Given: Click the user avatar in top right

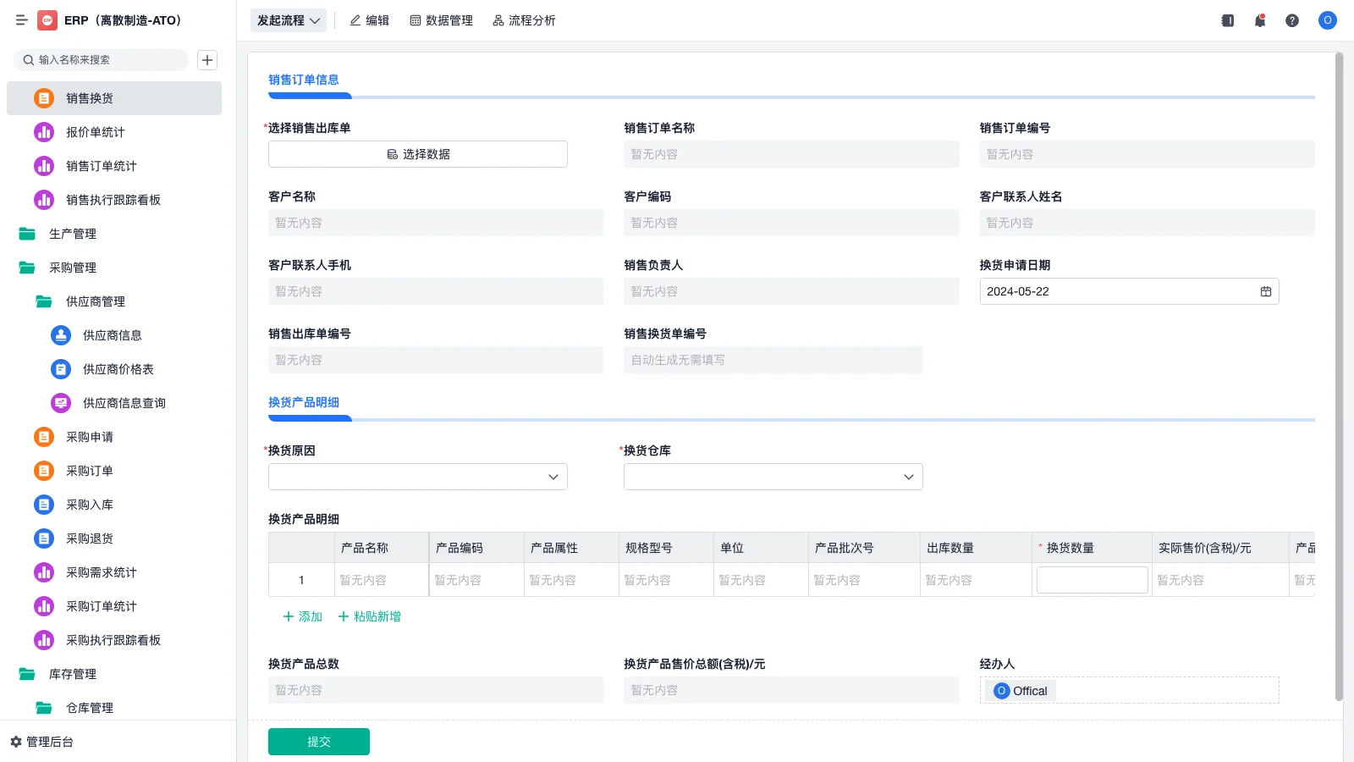Looking at the screenshot, I should pos(1326,20).
